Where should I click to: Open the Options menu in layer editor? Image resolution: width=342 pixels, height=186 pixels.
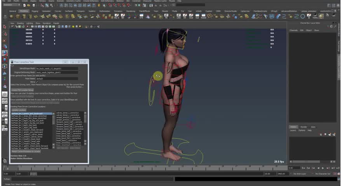click(302, 131)
